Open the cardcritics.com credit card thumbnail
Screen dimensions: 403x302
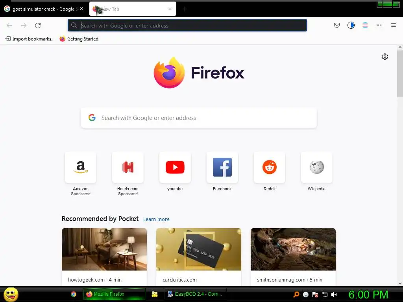point(199,249)
